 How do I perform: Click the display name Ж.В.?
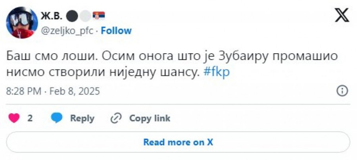click(51, 16)
